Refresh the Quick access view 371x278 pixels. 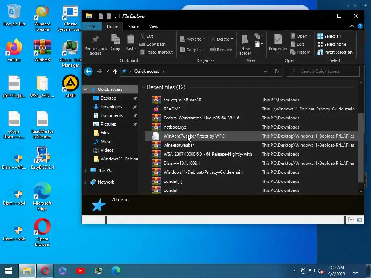coord(276,71)
